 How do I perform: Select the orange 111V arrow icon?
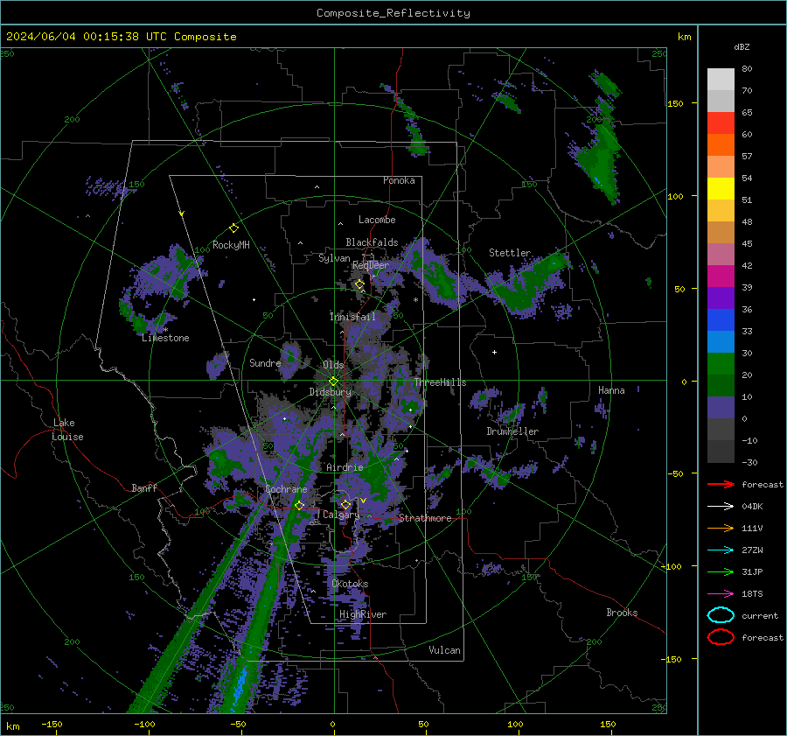pos(721,528)
